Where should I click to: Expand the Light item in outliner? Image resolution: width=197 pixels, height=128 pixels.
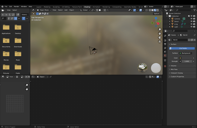point(170,27)
